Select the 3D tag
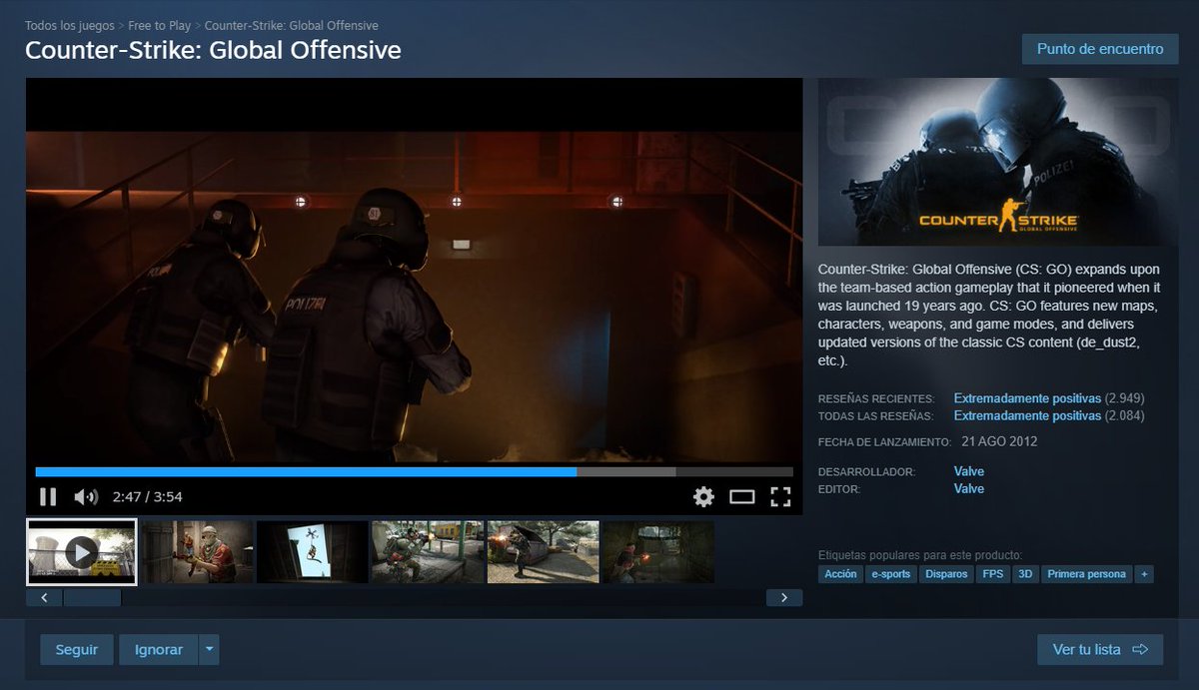The image size is (1199, 690). point(1025,574)
